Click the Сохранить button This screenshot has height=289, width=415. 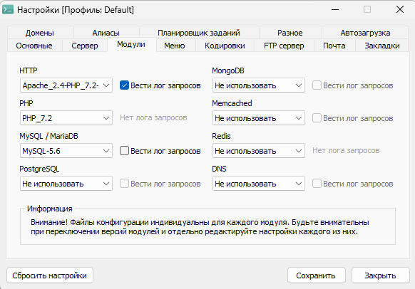pyautogui.click(x=316, y=275)
